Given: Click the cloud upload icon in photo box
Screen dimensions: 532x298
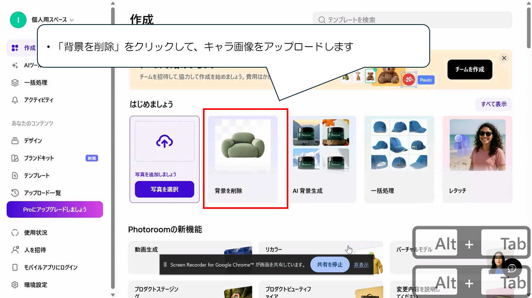Looking at the screenshot, I should (x=164, y=141).
